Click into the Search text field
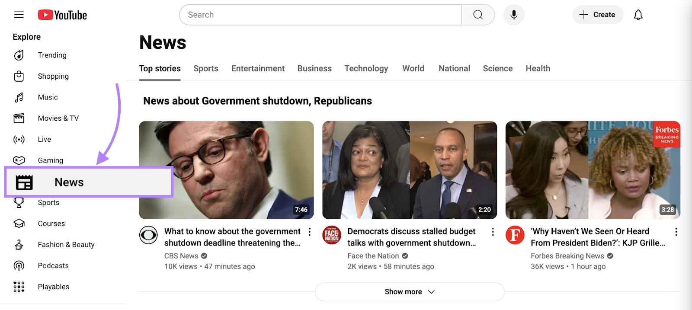 coord(320,15)
